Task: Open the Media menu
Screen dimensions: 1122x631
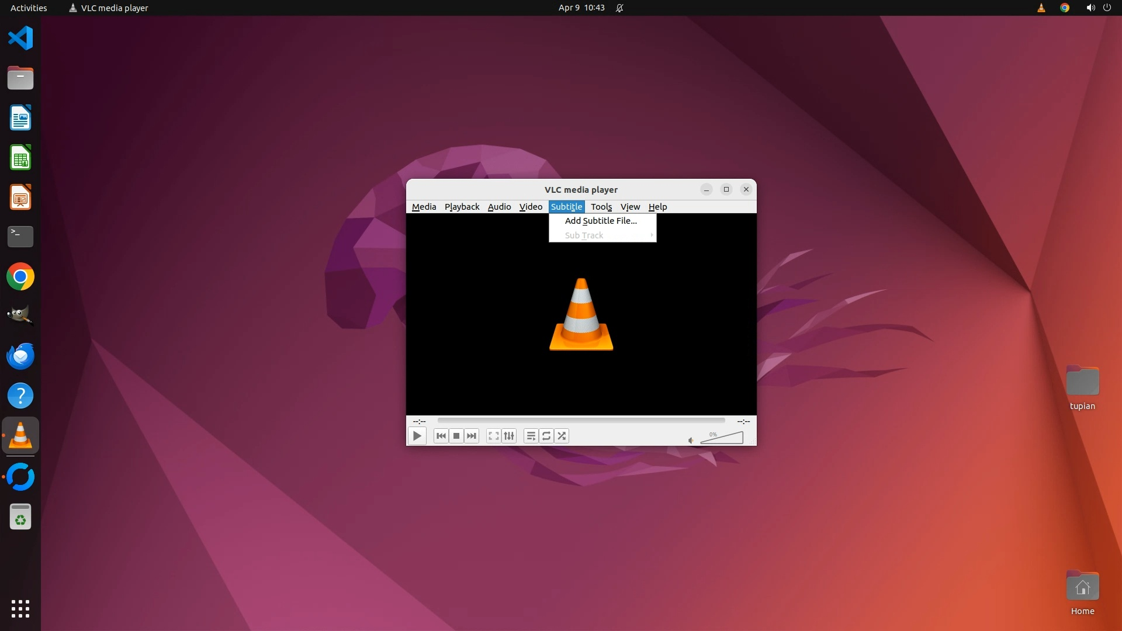Action: pyautogui.click(x=424, y=207)
